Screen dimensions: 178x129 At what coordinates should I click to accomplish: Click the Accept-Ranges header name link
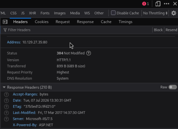tap(25, 94)
